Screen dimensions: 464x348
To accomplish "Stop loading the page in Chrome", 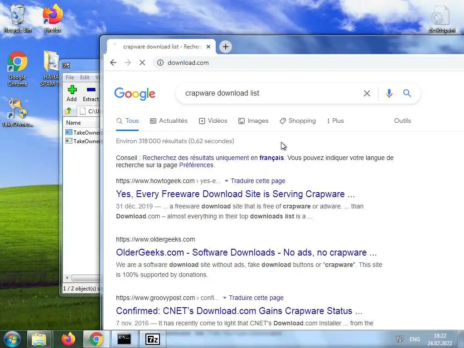I will pyautogui.click(x=142, y=63).
